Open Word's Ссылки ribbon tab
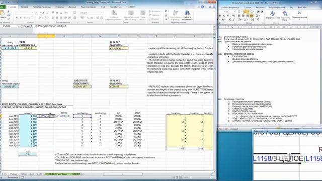The image size is (322, 181). click(x=248, y=8)
